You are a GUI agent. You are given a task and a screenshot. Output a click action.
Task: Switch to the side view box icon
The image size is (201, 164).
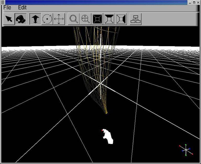click(x=121, y=19)
